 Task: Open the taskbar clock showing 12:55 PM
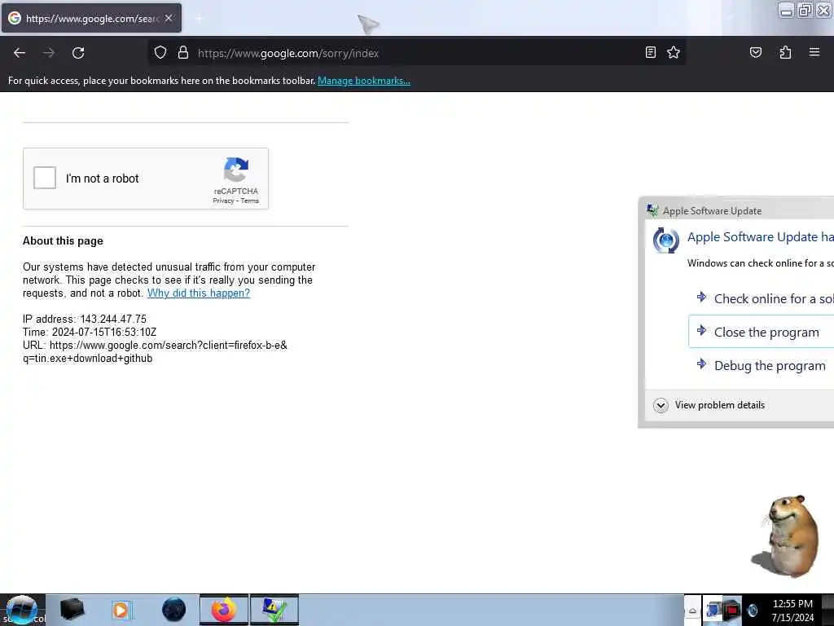pos(792,610)
